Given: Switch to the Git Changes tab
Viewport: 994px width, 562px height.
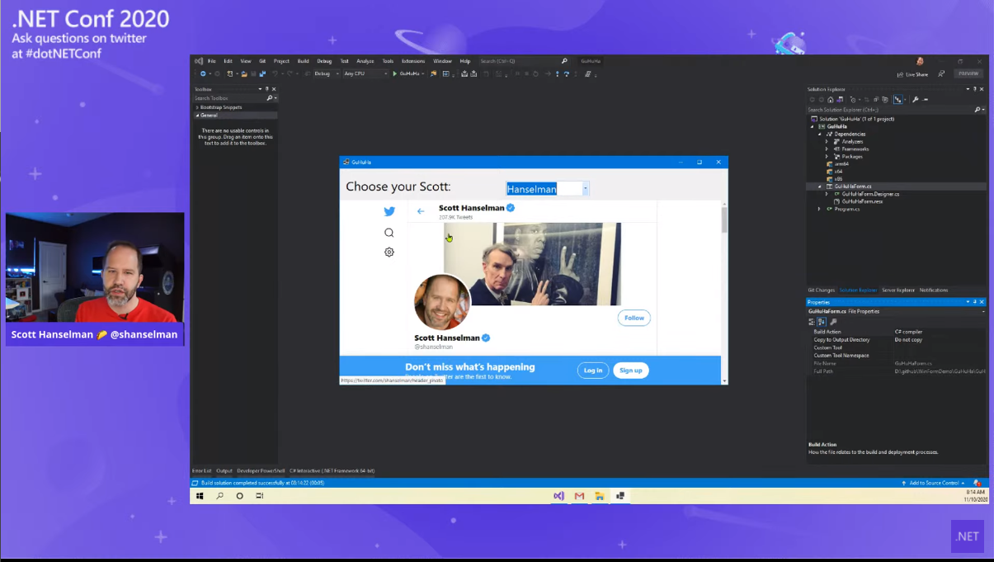Looking at the screenshot, I should [x=821, y=290].
